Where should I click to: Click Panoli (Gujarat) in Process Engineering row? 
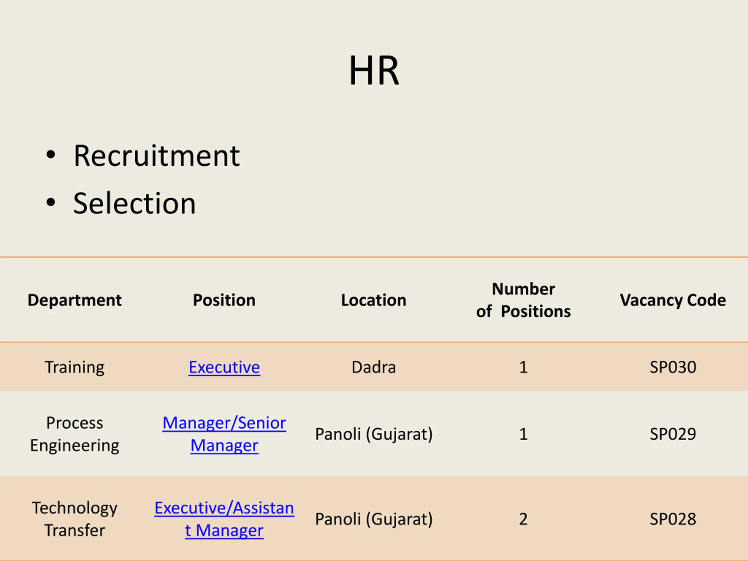[x=374, y=434]
